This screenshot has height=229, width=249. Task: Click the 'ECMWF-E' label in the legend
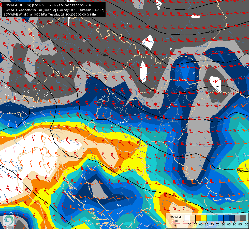click(175, 217)
